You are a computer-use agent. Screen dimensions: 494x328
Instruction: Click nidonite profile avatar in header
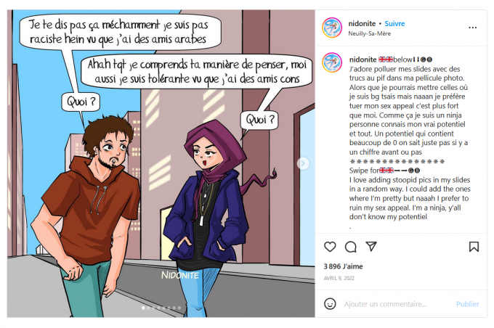coord(332,28)
